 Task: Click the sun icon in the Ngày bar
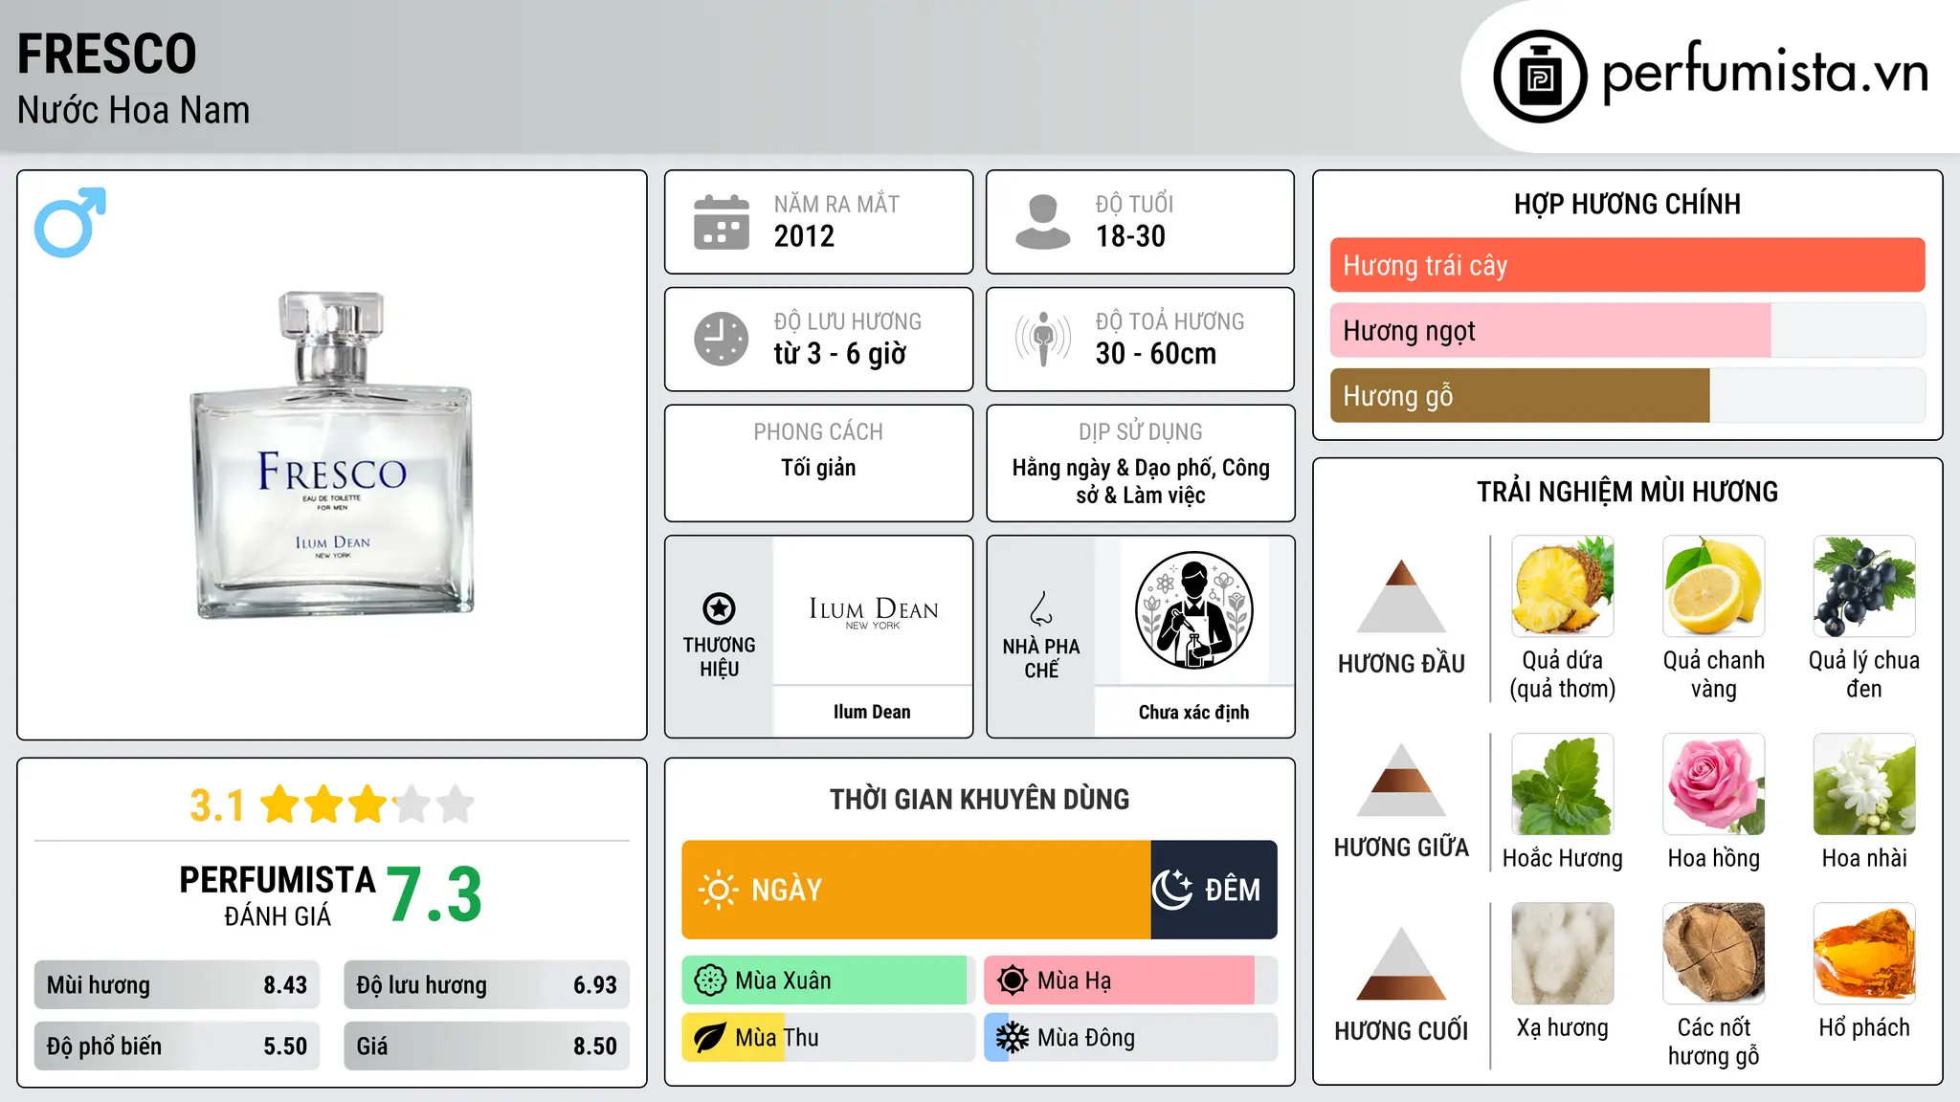pos(718,890)
